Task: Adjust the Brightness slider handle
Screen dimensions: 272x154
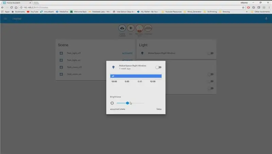Action: (x=128, y=103)
